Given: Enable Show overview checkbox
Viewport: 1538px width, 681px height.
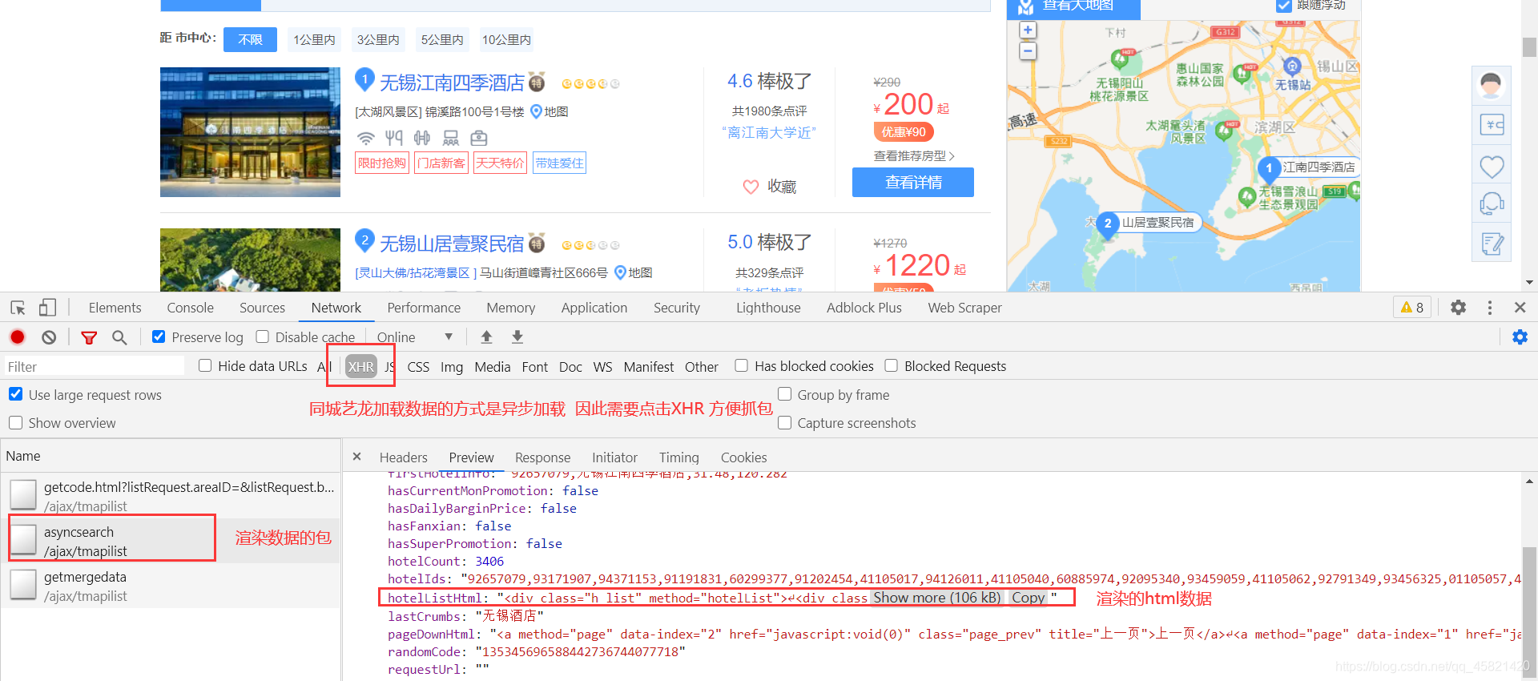Looking at the screenshot, I should (x=15, y=422).
